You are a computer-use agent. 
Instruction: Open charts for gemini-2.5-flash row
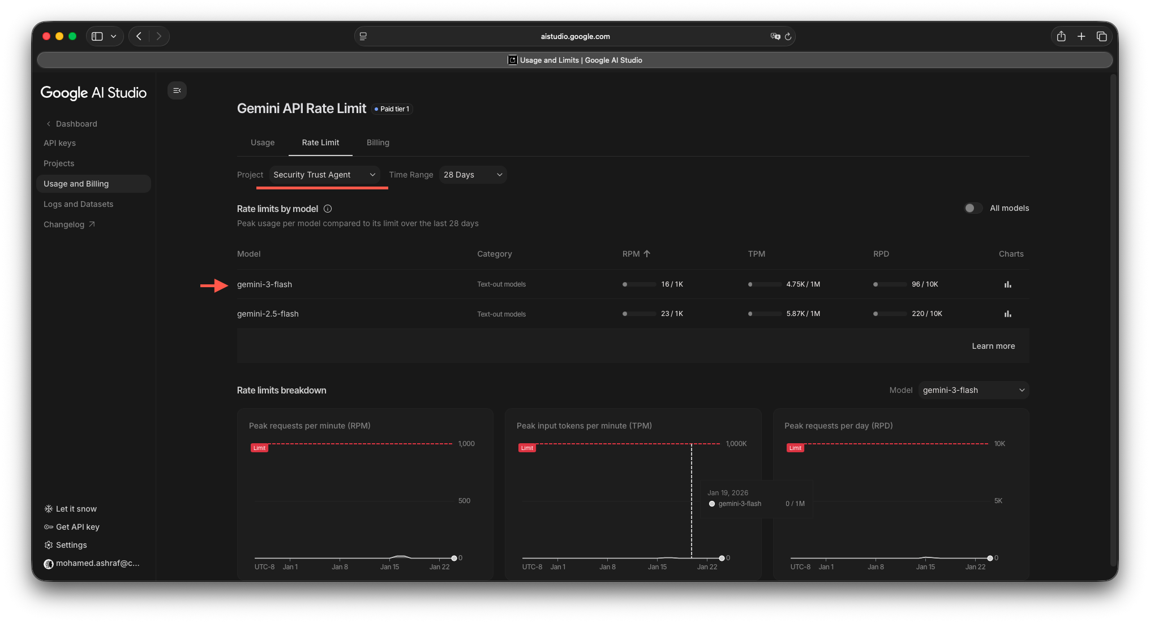point(1007,314)
